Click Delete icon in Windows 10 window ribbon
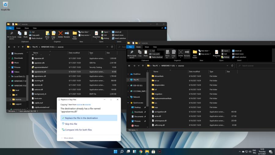Viewport: 275px width, 155px height. pyautogui.click(x=61, y=34)
